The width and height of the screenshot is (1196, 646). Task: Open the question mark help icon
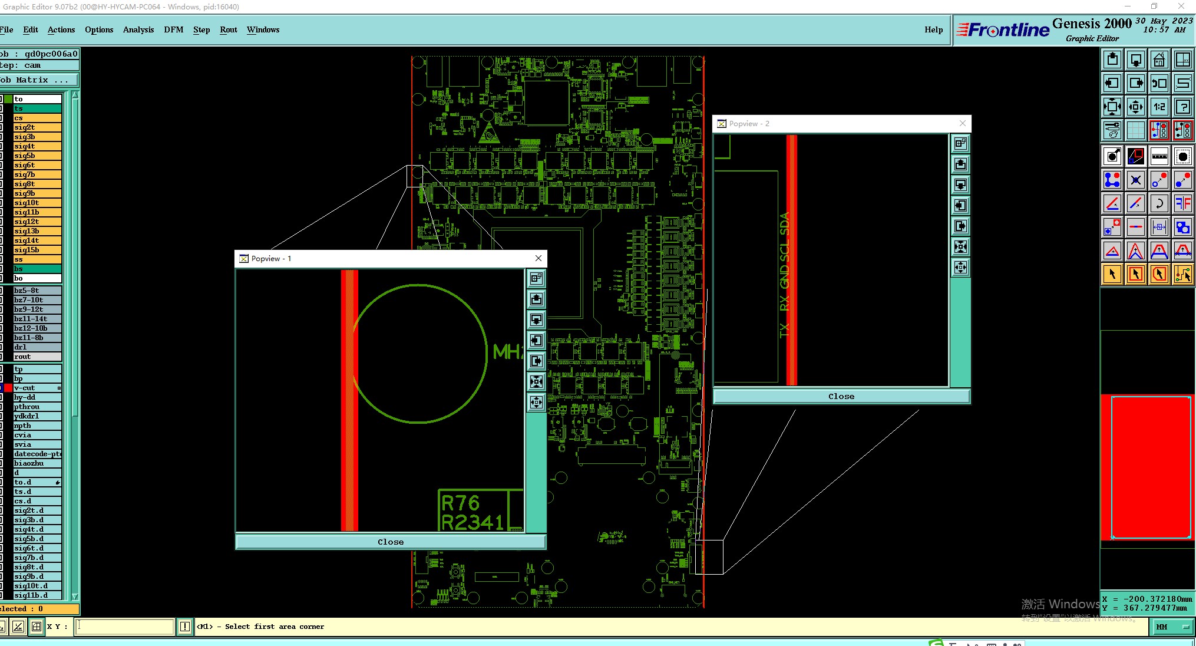click(1182, 107)
